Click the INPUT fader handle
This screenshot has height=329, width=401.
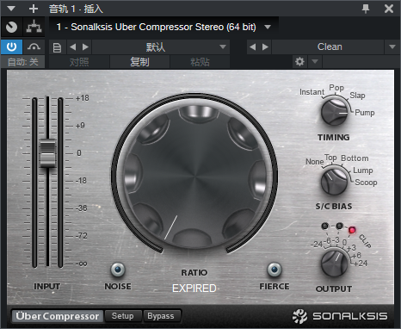pos(47,153)
